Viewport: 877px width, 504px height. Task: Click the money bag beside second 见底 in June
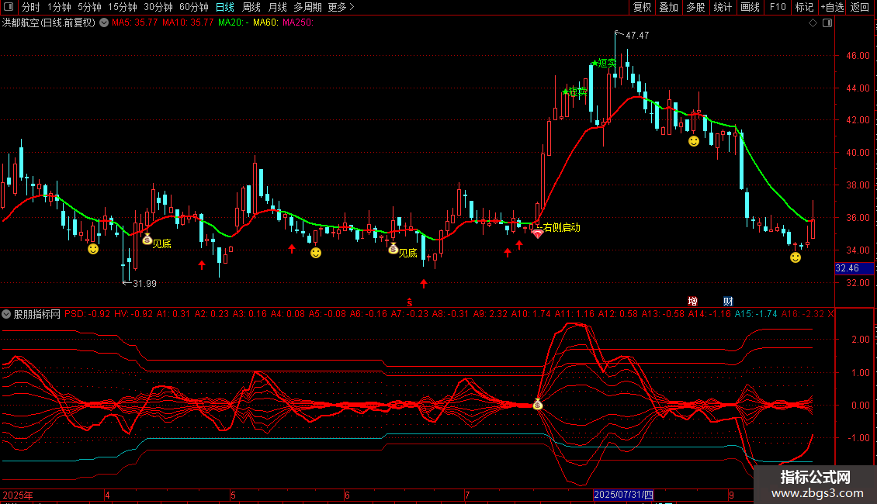(x=393, y=248)
